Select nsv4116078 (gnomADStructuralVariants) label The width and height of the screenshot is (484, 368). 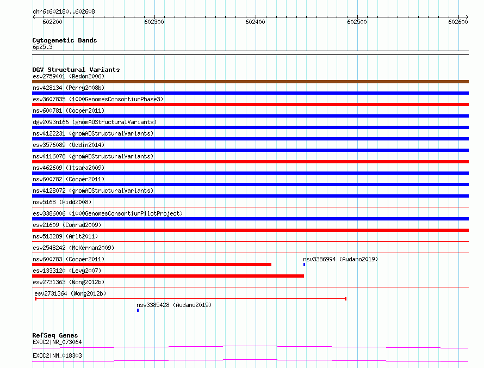93,156
